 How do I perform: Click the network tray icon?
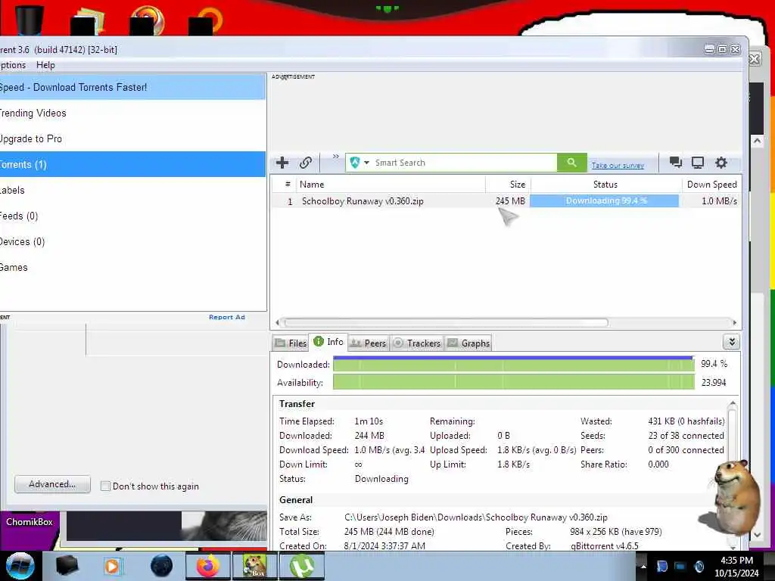[x=680, y=566]
